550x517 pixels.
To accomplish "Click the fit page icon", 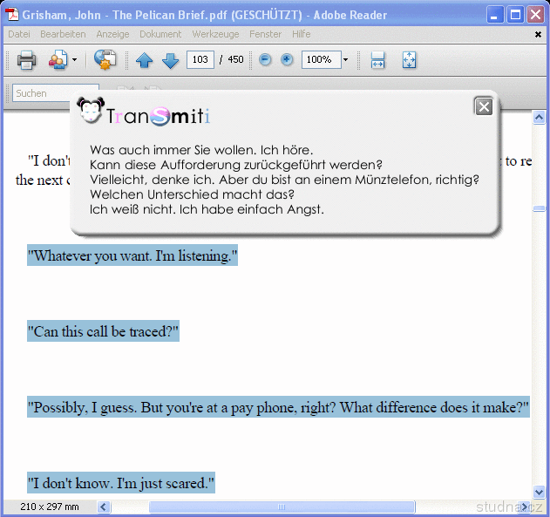I will coord(409,60).
